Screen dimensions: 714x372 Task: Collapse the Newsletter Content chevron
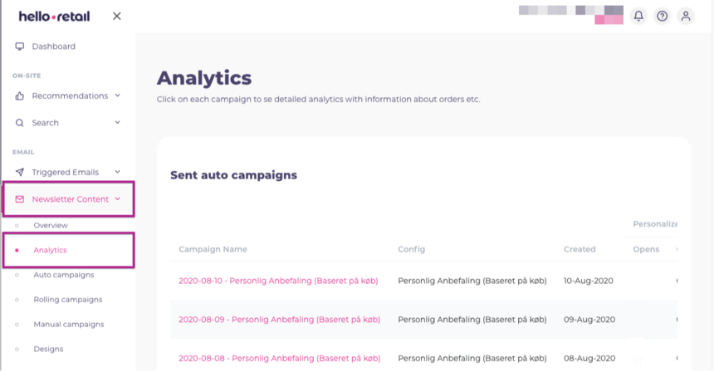pos(118,199)
